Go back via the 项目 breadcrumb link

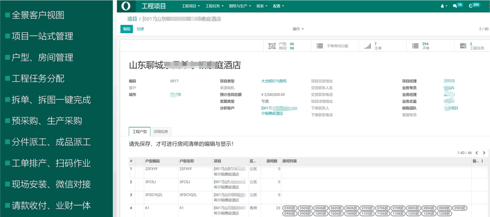[132, 19]
